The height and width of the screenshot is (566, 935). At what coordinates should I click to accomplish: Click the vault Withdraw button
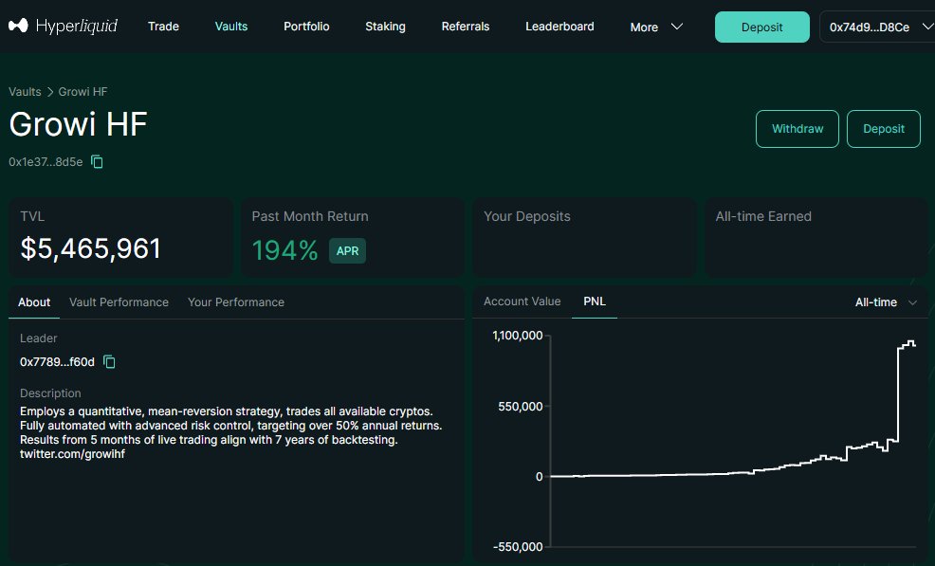coord(797,129)
